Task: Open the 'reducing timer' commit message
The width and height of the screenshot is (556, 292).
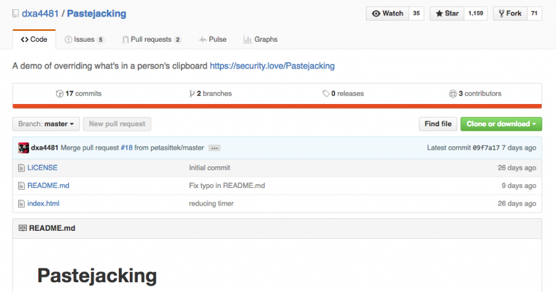Action: tap(211, 203)
